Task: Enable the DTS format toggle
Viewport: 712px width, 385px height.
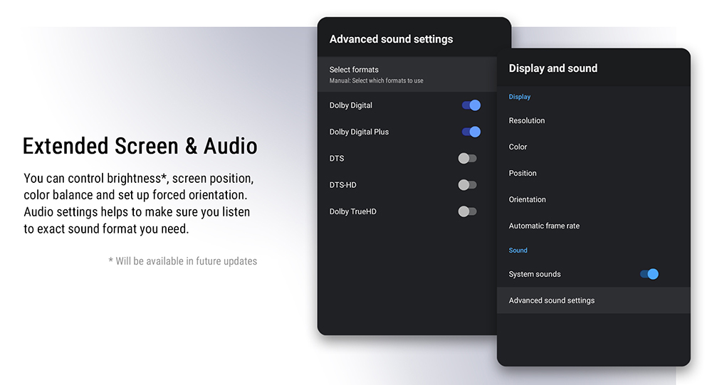Action: point(467,158)
